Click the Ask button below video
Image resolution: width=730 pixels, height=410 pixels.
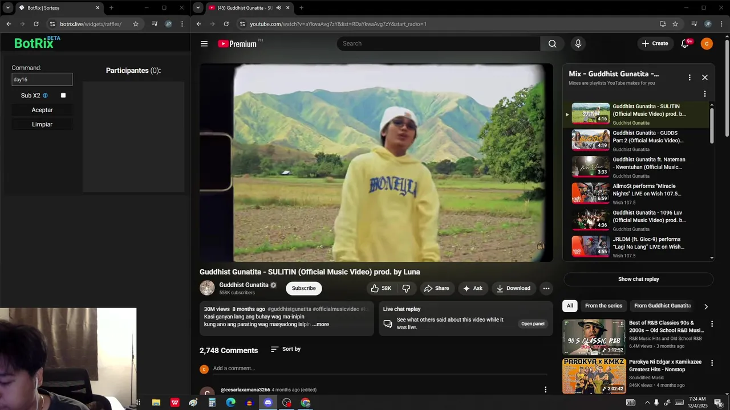[473, 288]
